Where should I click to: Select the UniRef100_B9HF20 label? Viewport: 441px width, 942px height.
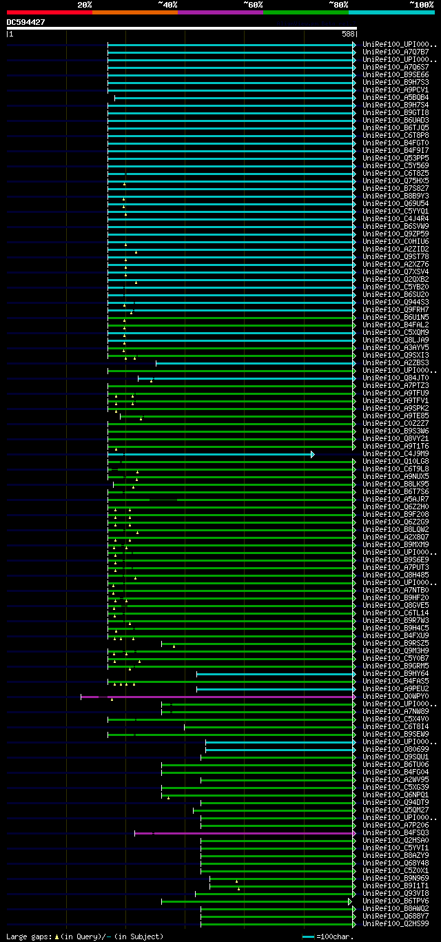[x=396, y=597]
